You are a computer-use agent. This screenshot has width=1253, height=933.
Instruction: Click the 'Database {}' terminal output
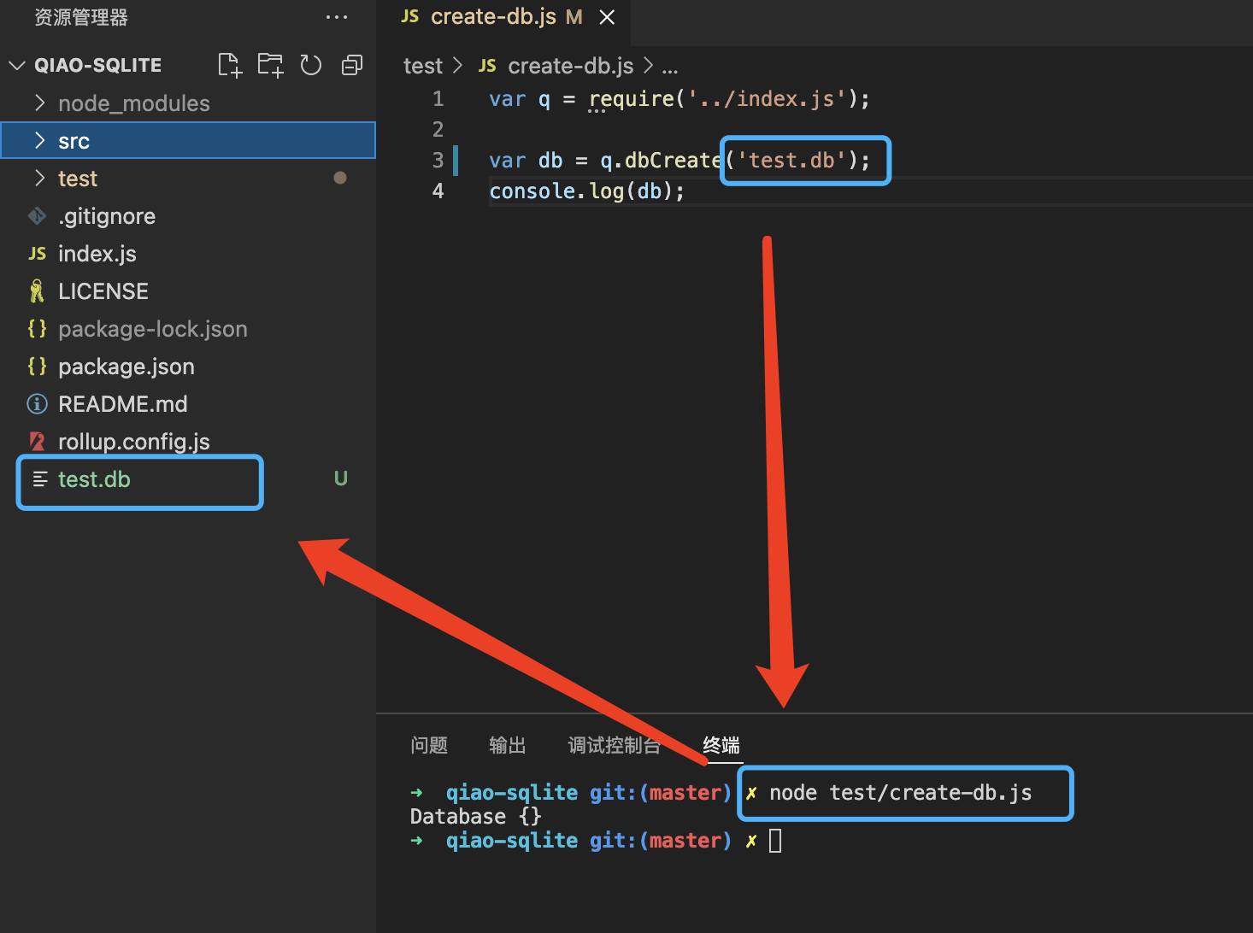tap(476, 817)
